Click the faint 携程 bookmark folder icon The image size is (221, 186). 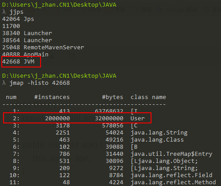(135, 10)
